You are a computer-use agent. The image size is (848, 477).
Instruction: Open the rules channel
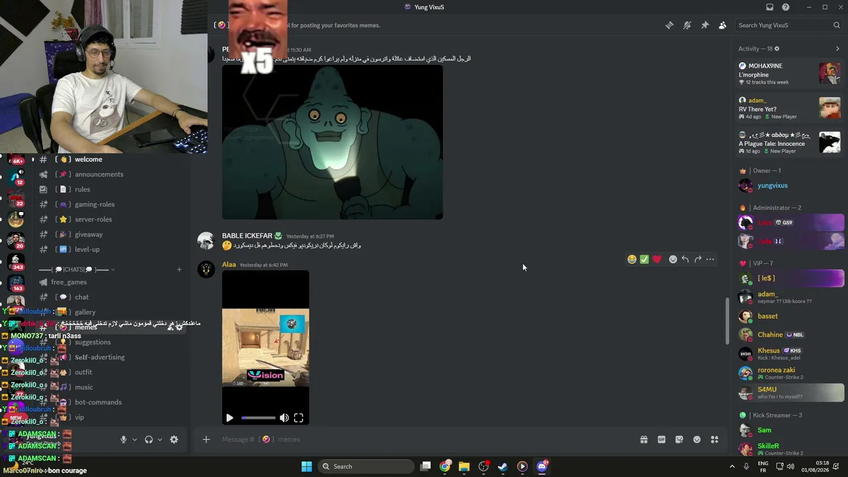[110, 189]
